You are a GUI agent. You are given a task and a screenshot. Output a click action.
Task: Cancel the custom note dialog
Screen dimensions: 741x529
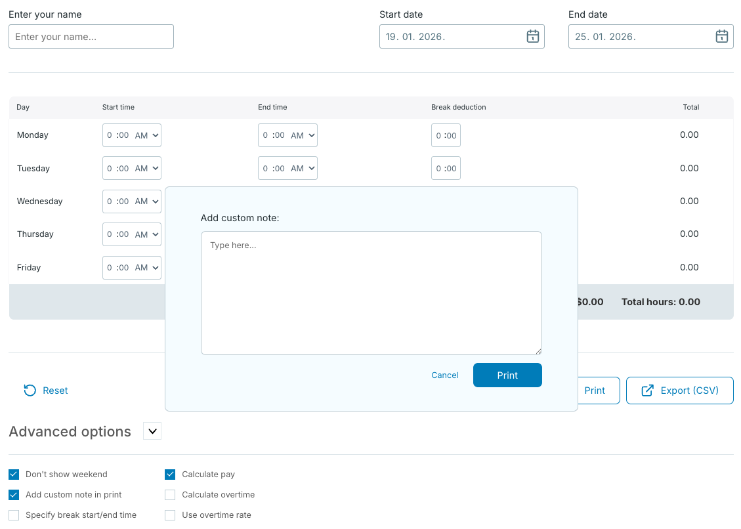click(x=444, y=375)
